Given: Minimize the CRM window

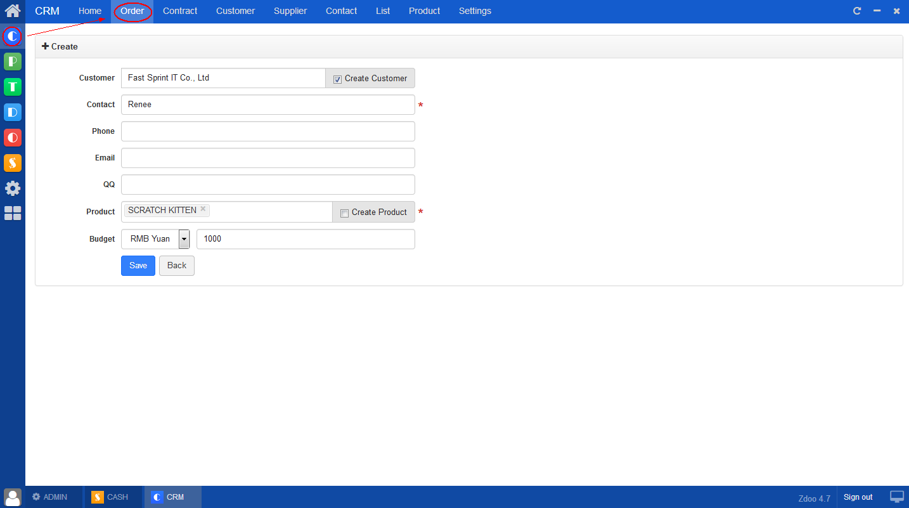Looking at the screenshot, I should [x=877, y=11].
